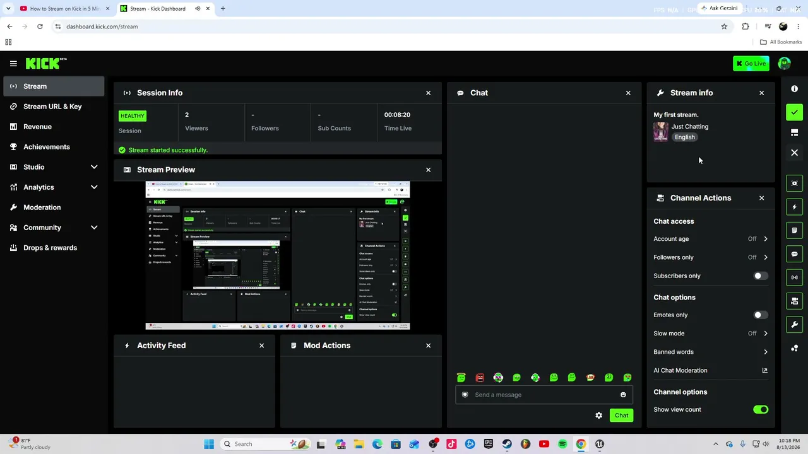Close the Stream Preview panel
Viewport: 808px width, 454px height.
tap(428, 170)
